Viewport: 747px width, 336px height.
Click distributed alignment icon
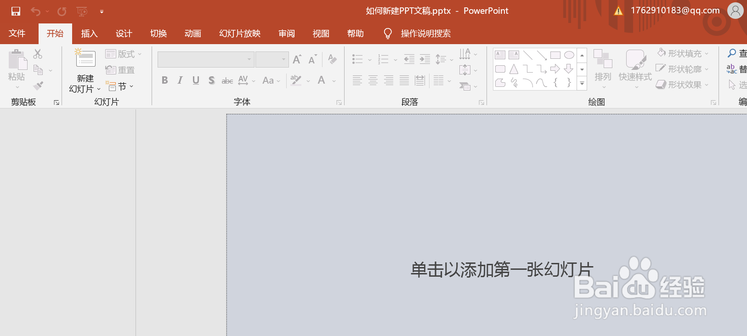pyautogui.click(x=420, y=80)
